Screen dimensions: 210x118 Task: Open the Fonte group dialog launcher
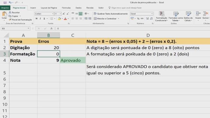point(69,24)
